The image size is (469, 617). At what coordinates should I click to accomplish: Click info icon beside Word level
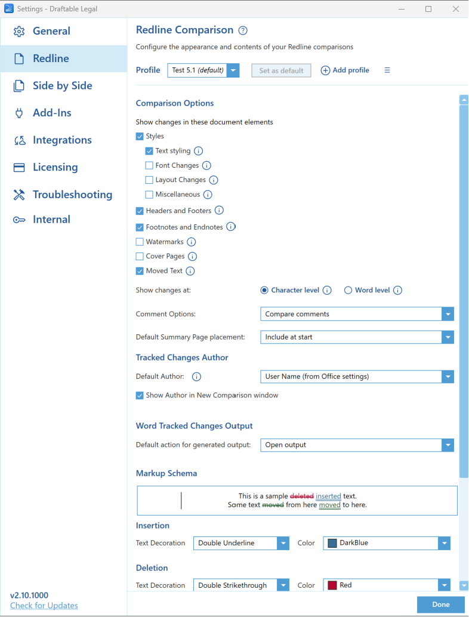click(x=398, y=291)
